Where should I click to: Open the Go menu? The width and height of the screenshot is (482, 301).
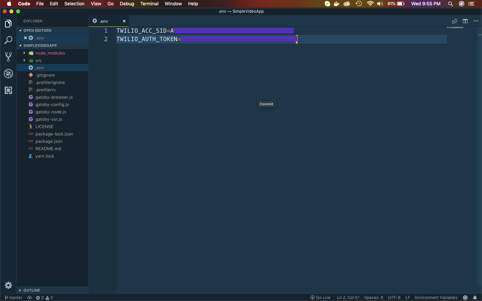coord(110,4)
